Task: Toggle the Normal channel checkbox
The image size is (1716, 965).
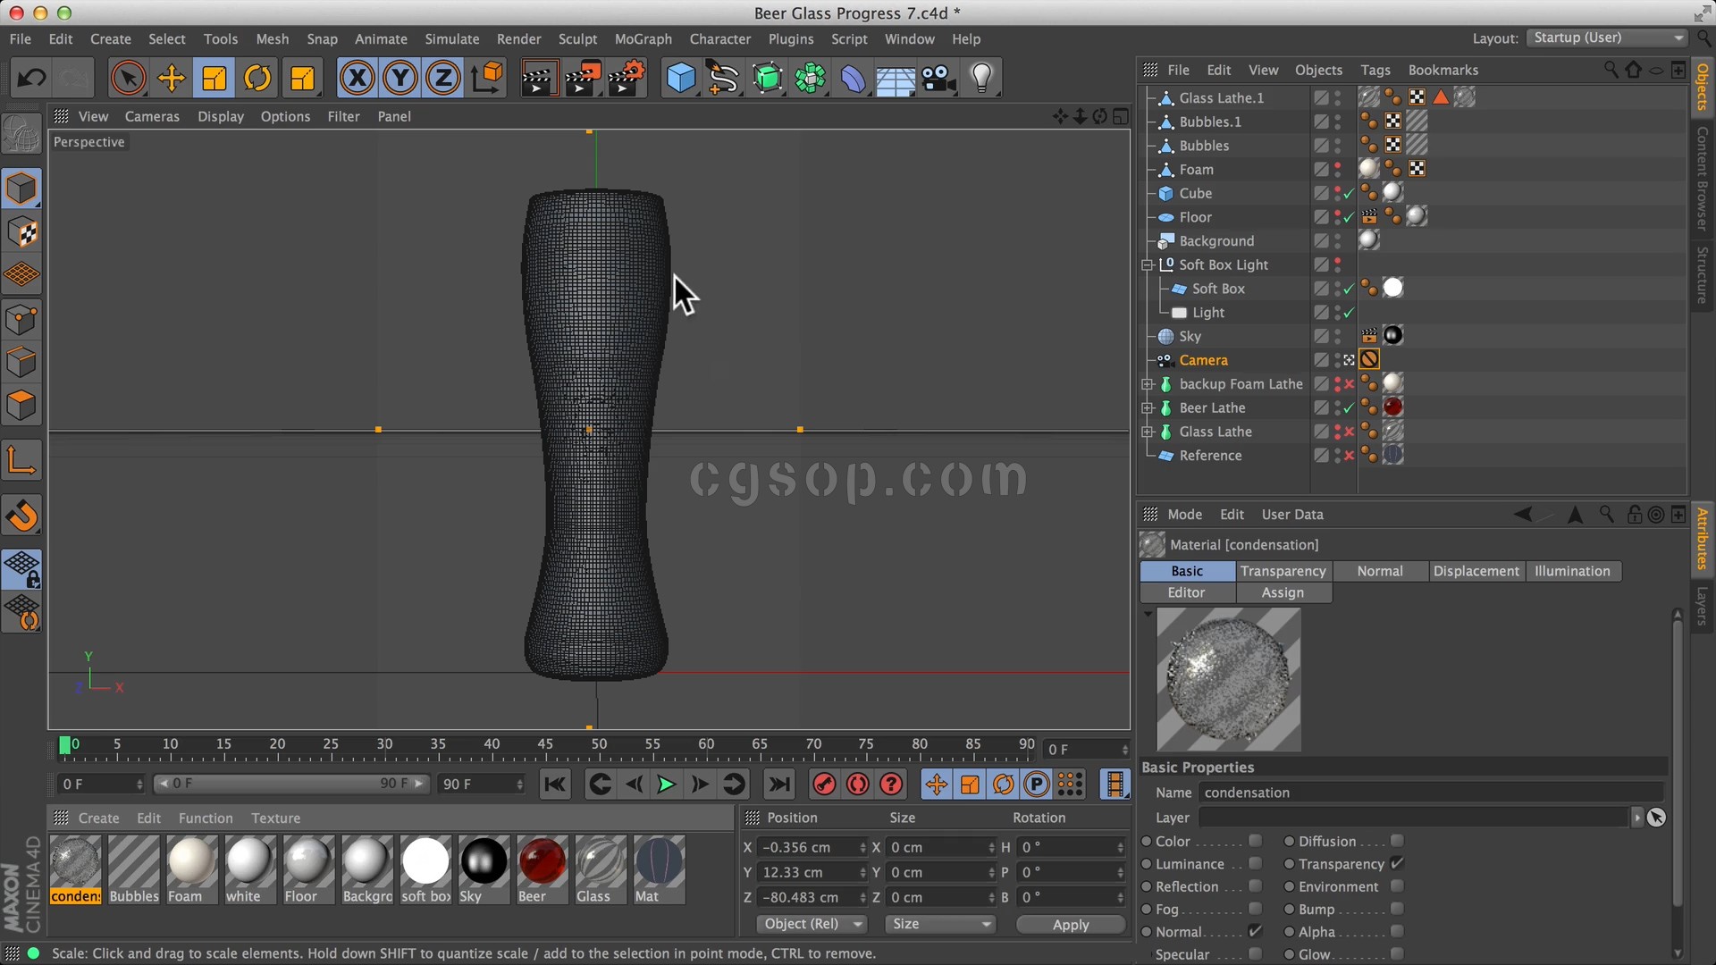Action: click(1255, 931)
